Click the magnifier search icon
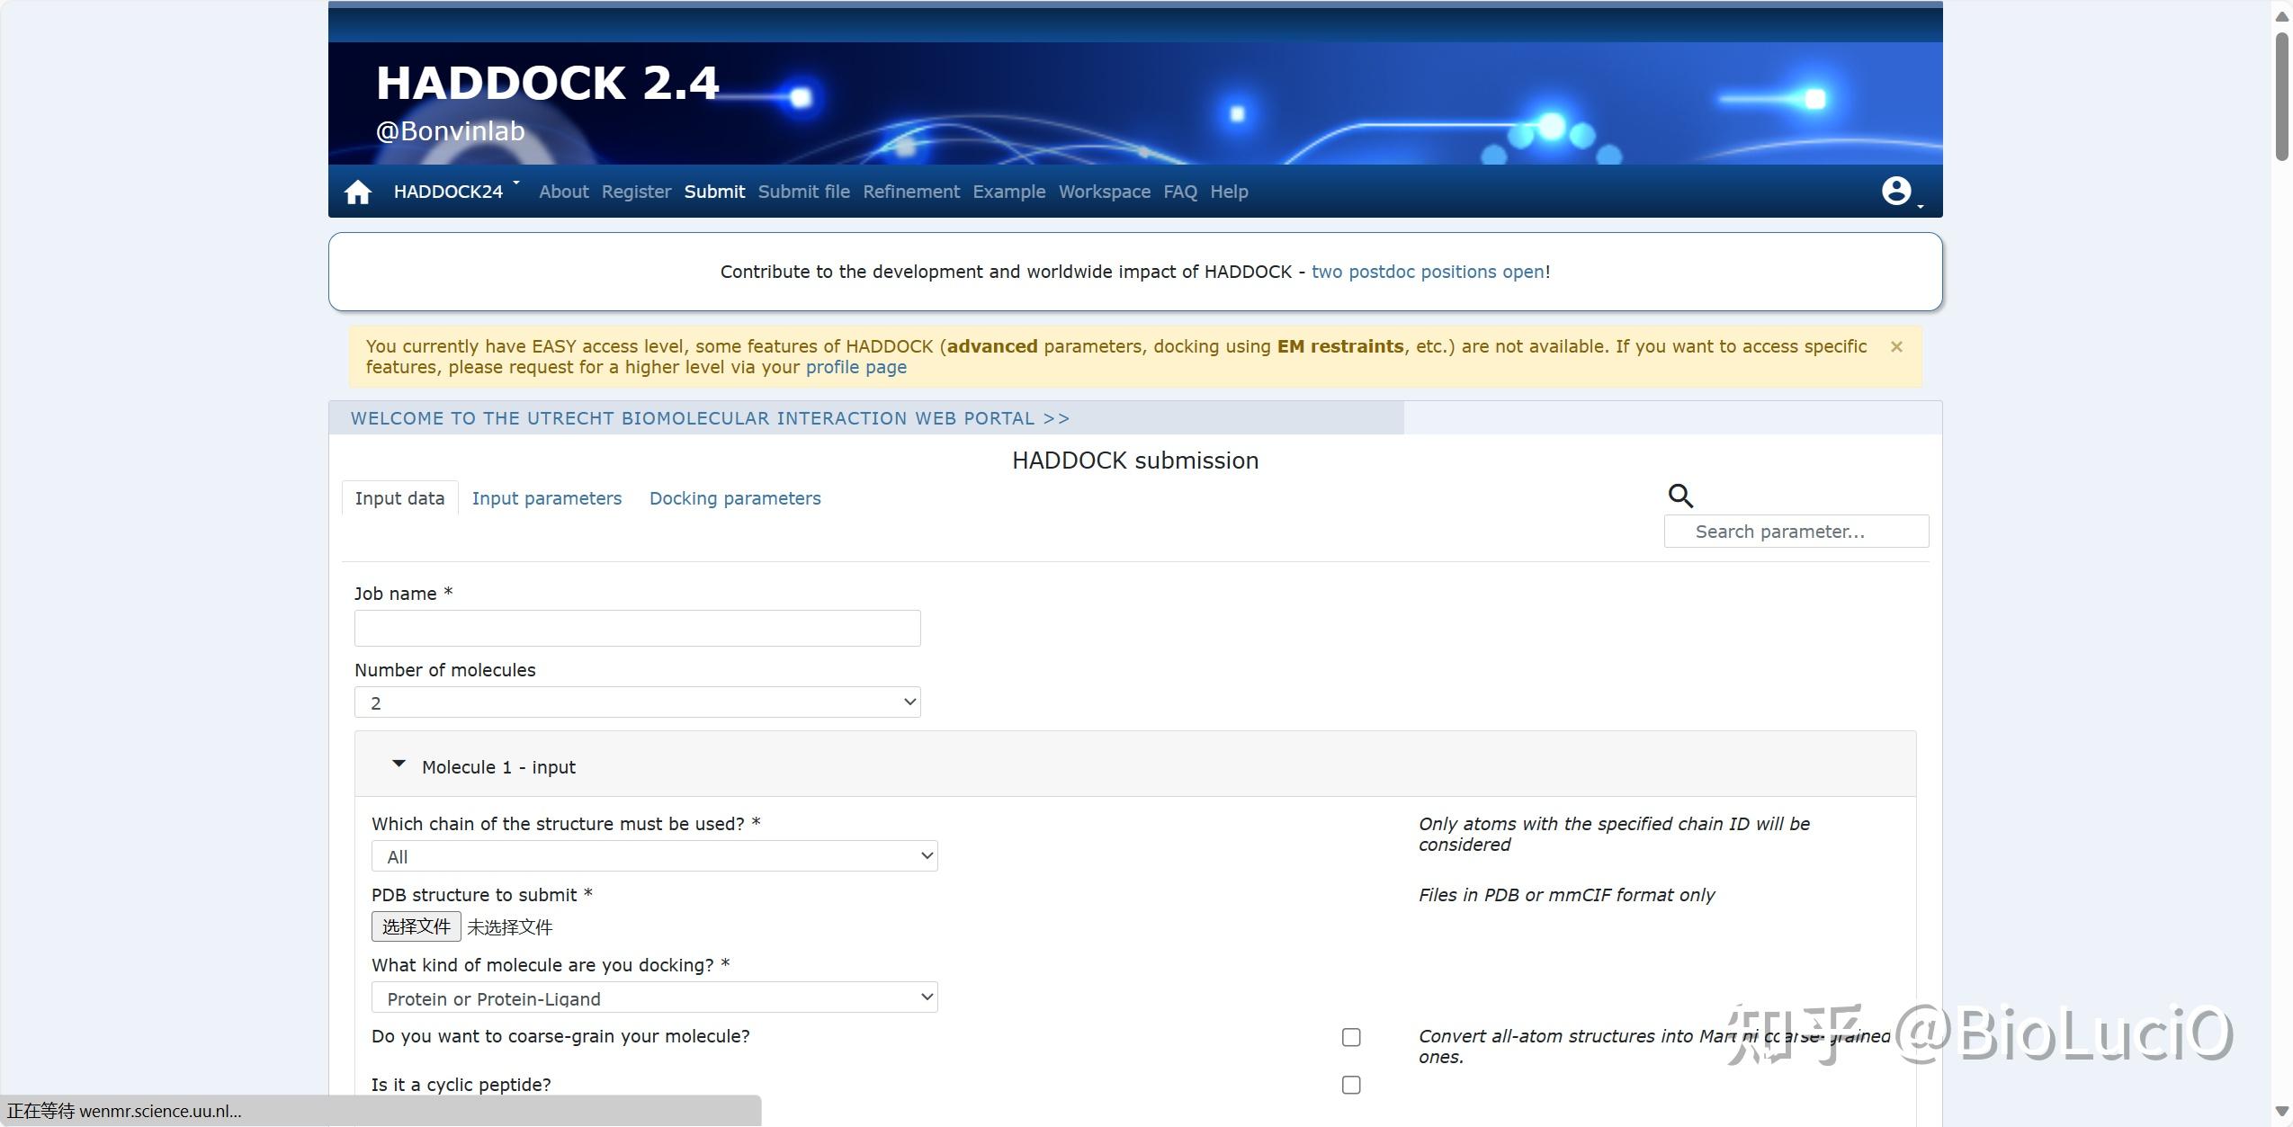Viewport: 2293px width, 1127px height. tap(1680, 495)
